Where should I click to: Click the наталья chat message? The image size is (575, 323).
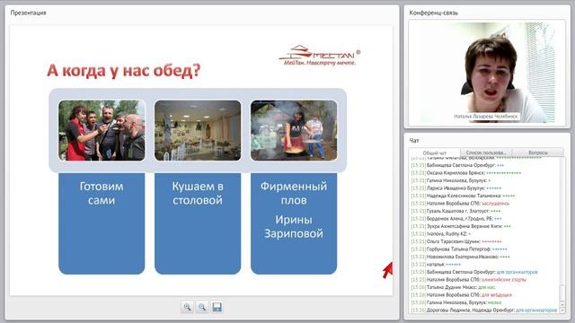[x=436, y=265]
